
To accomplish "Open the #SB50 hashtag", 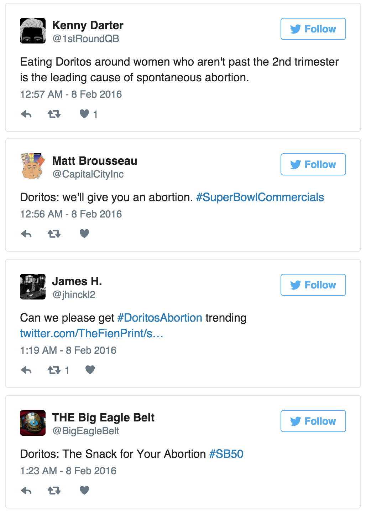I will pos(226,454).
